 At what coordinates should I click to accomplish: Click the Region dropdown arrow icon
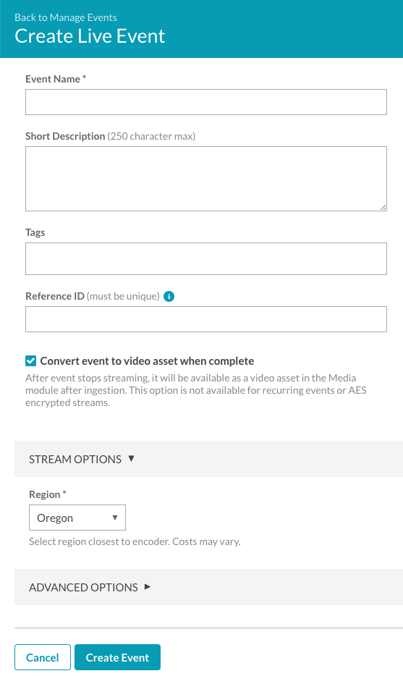(115, 518)
